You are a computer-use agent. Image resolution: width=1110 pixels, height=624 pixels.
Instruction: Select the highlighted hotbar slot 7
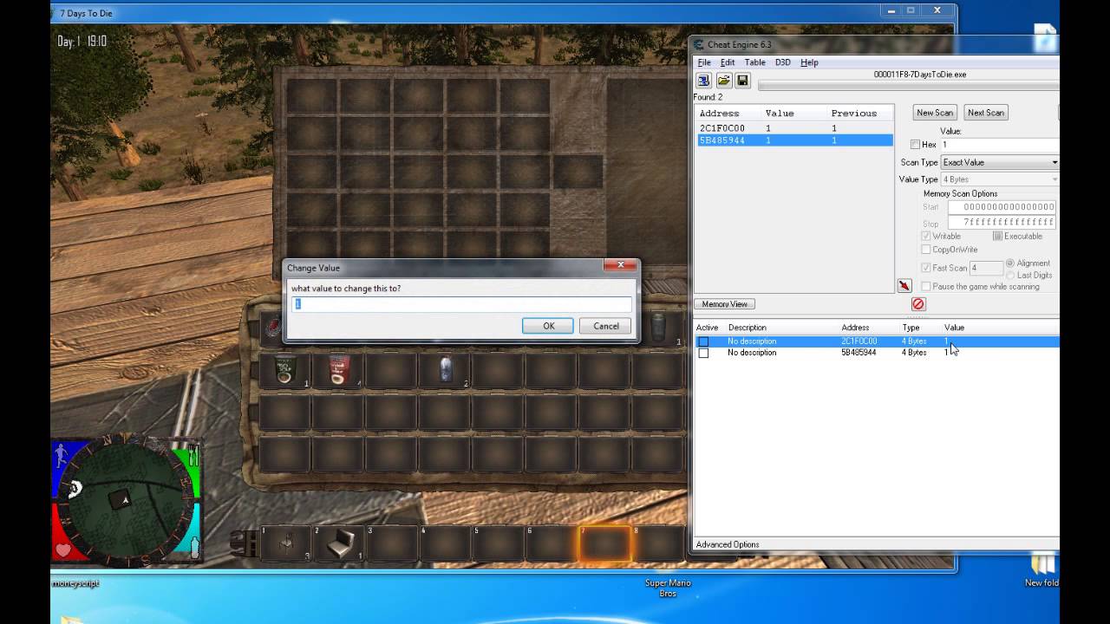[604, 543]
